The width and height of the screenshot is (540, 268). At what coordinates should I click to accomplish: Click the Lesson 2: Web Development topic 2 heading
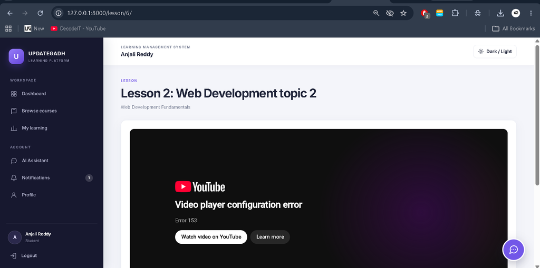click(x=218, y=94)
